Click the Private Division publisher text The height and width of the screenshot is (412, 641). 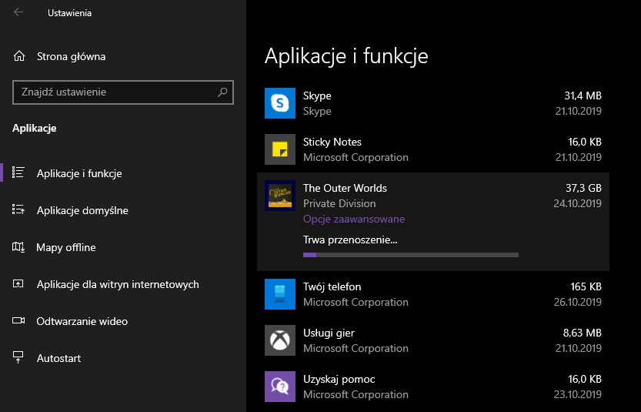339,204
